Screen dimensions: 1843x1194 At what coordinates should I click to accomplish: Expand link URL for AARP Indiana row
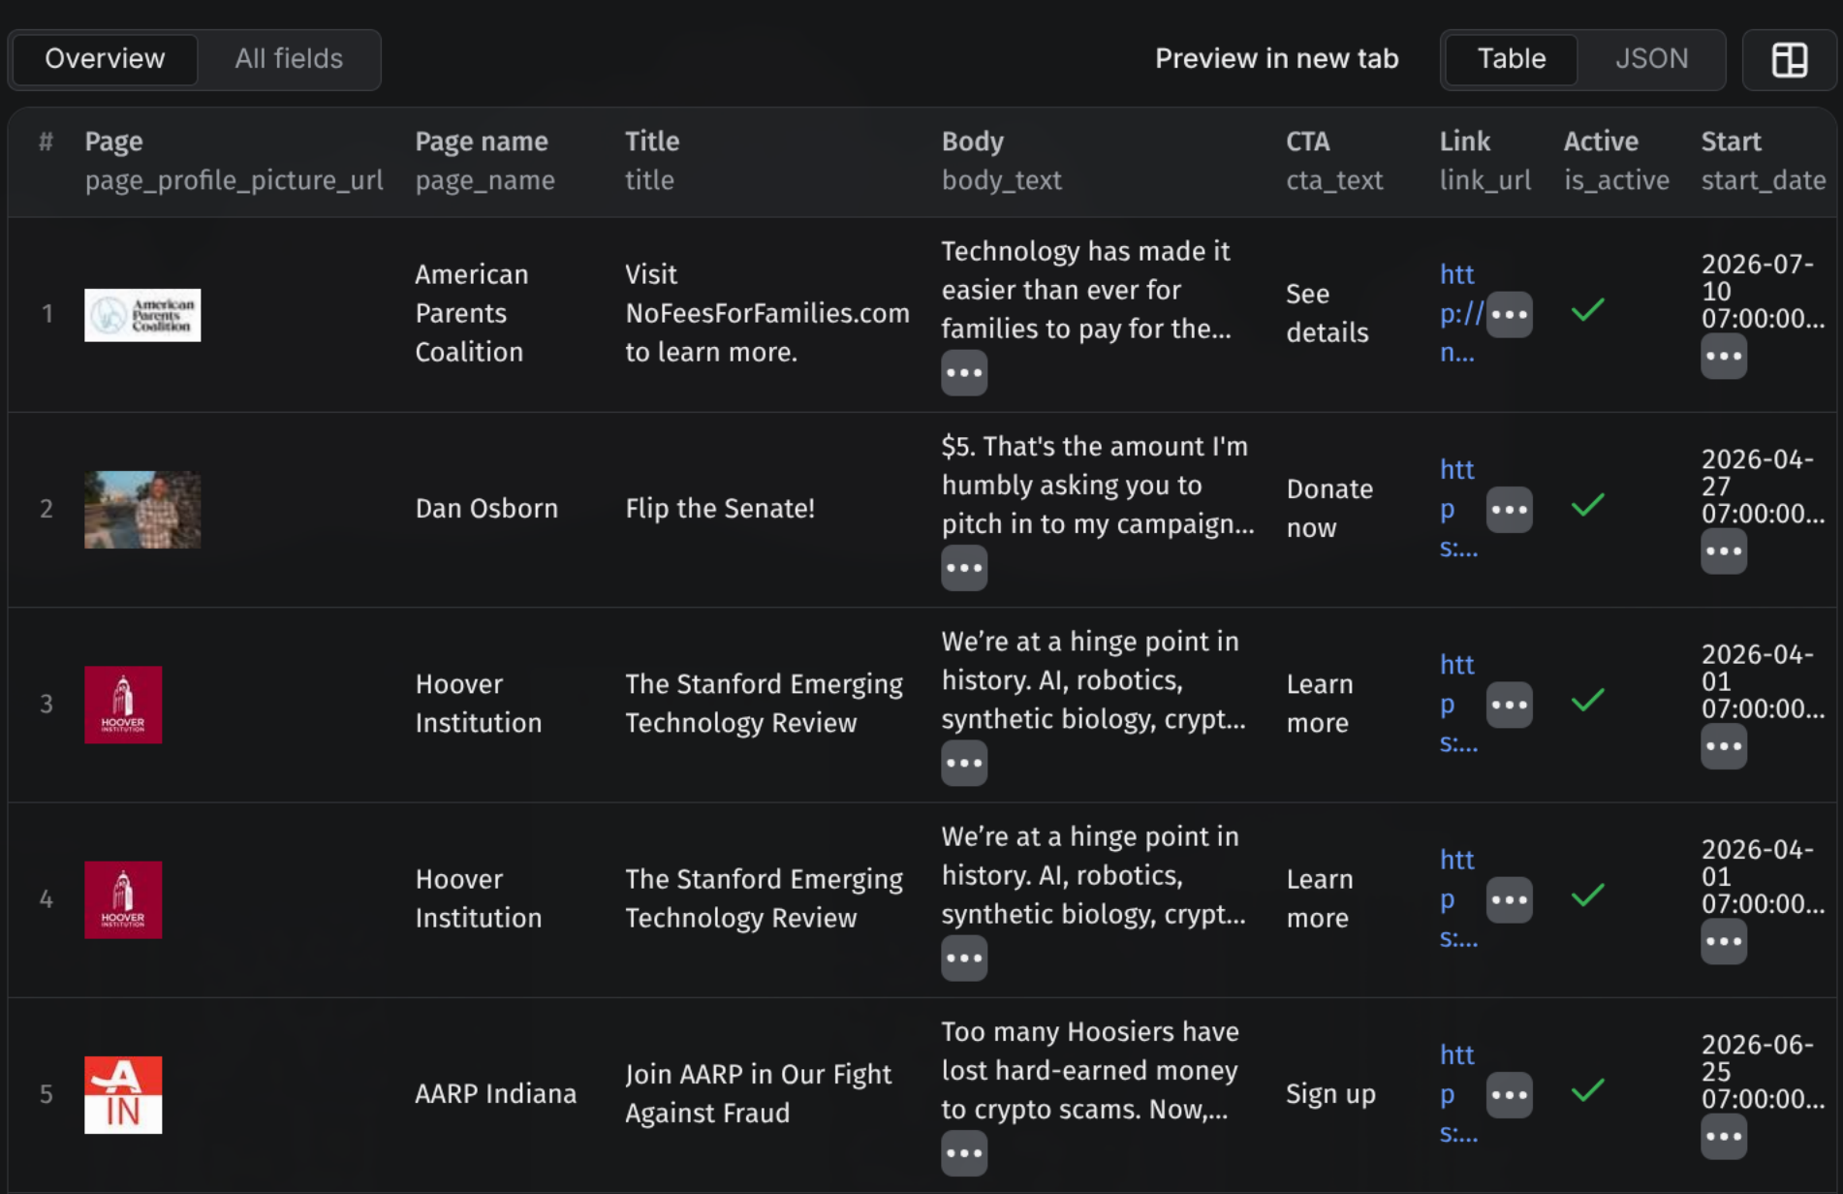click(x=1509, y=1094)
